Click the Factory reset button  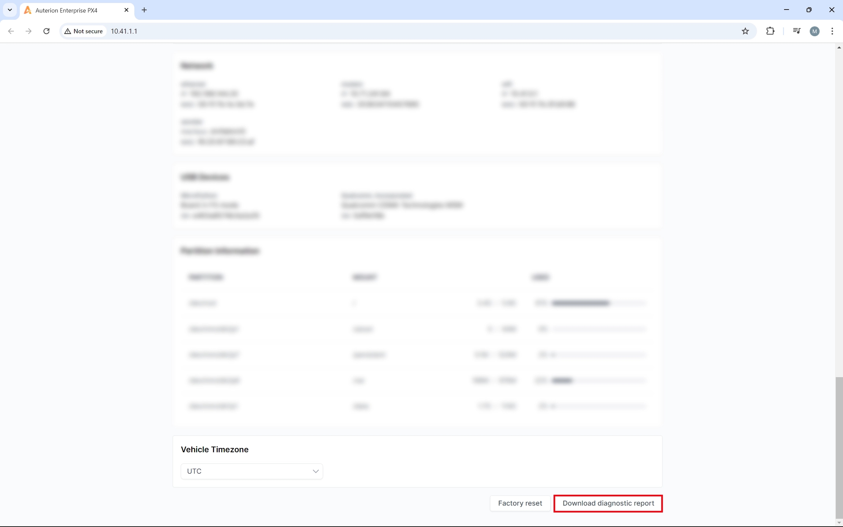520,503
